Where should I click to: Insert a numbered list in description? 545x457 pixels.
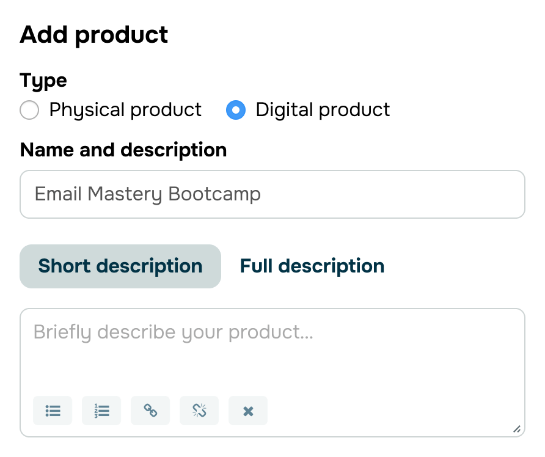(101, 411)
